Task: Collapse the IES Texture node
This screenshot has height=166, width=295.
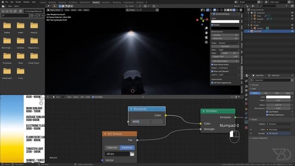Action: click(105, 134)
